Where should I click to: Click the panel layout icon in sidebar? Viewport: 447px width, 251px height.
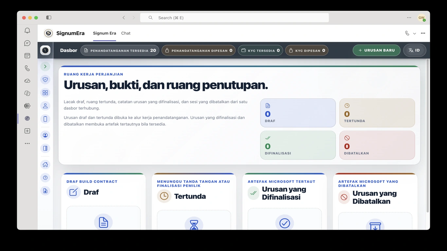tap(45, 148)
